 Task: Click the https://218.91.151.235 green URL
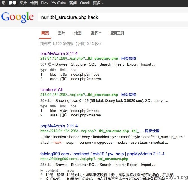[x=91, y=131]
